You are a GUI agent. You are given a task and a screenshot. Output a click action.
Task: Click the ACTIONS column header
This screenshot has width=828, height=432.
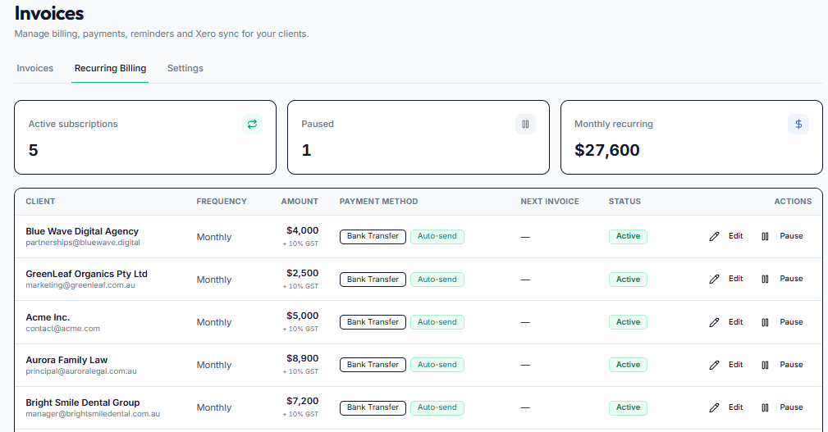(793, 202)
